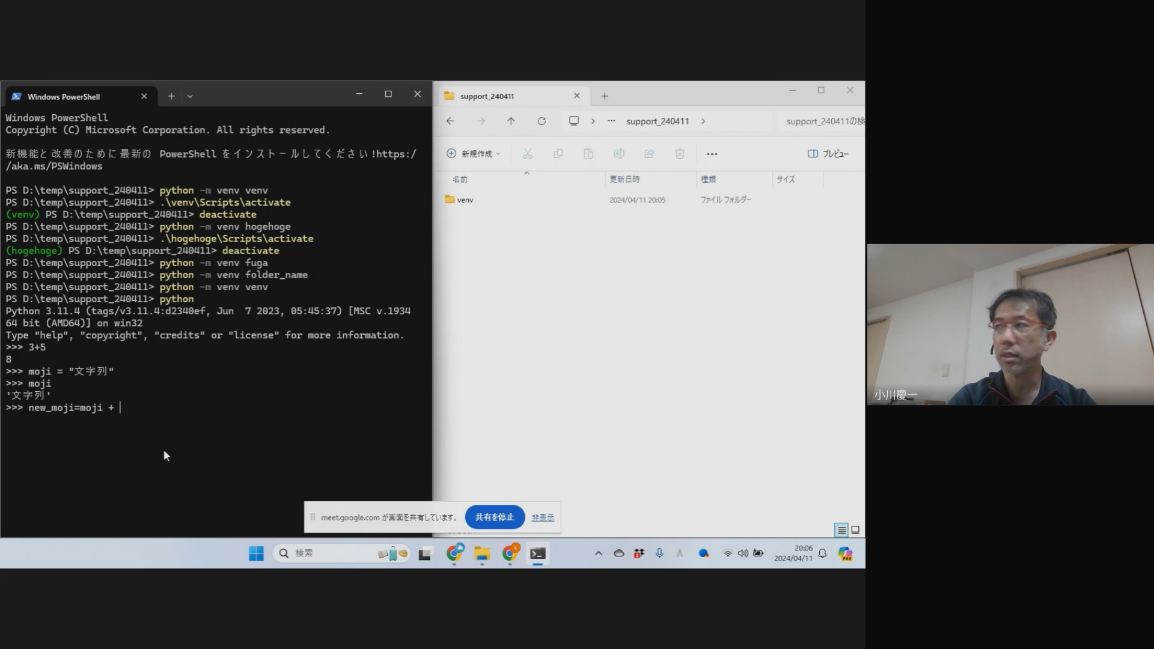
Task: Show hidden system tray icons chevron
Action: [x=599, y=553]
